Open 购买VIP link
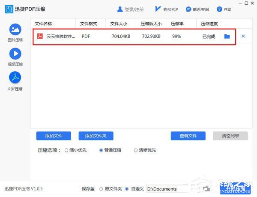This screenshot has height=197, width=257. 170,9
